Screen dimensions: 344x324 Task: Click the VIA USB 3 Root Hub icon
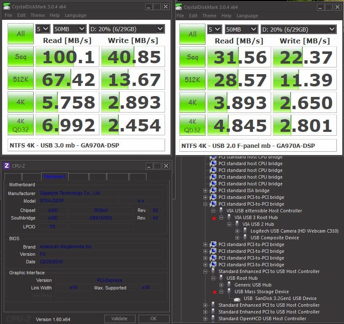pos(229,217)
